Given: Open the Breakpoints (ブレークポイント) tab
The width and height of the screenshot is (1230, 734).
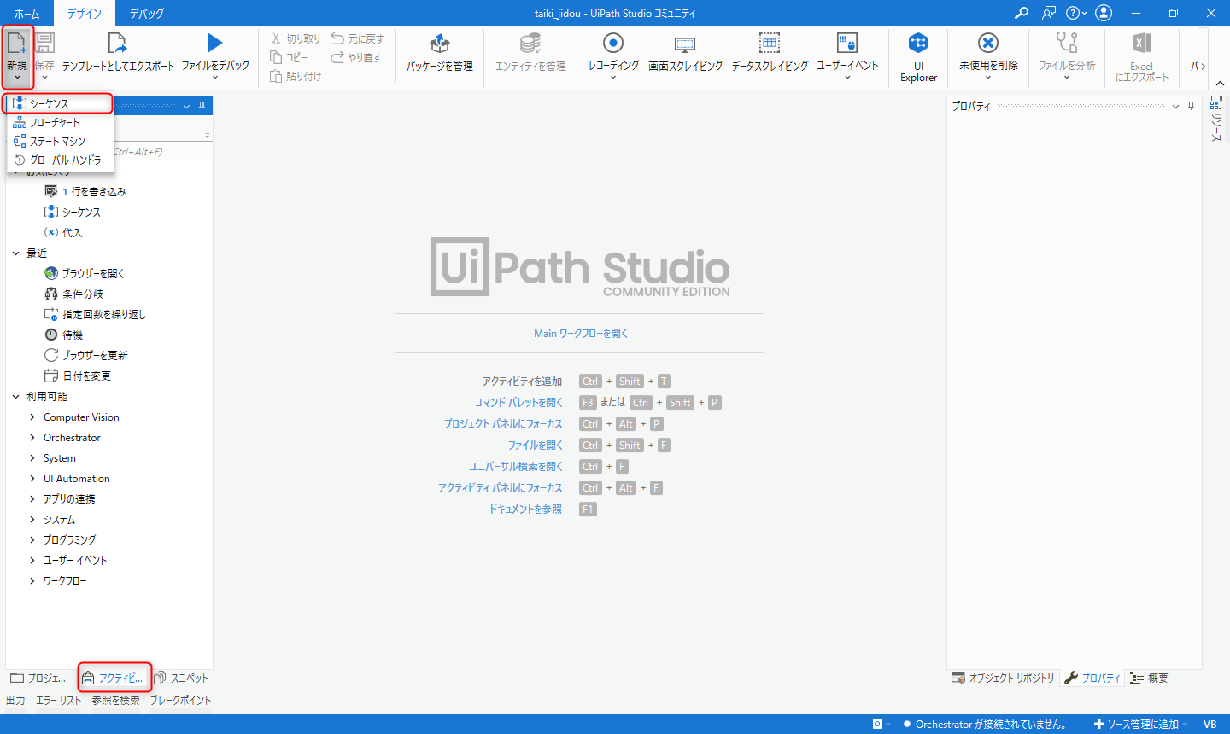Looking at the screenshot, I should point(180,701).
